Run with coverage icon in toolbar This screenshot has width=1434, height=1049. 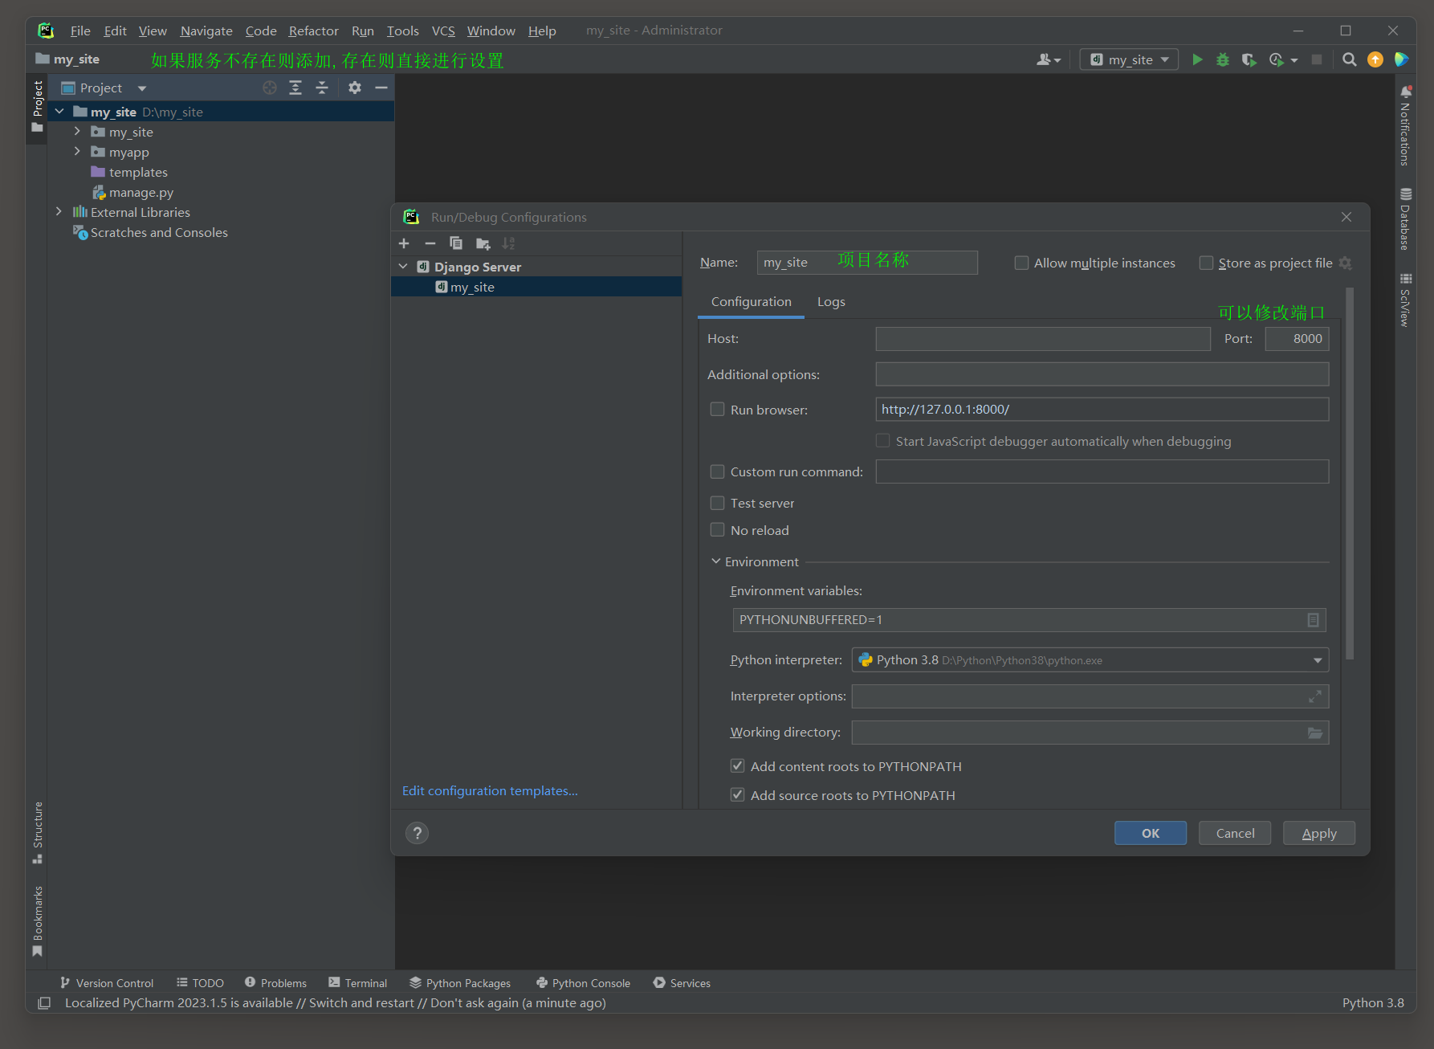click(1249, 59)
